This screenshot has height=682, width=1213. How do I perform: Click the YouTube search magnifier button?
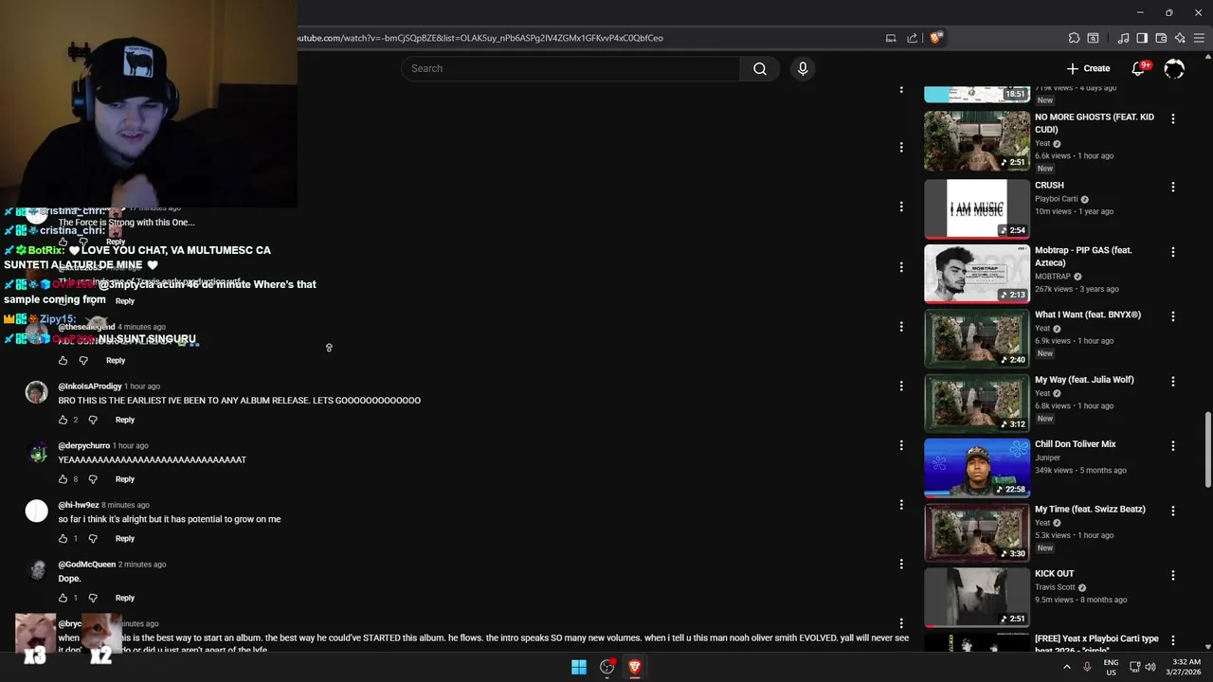click(760, 68)
